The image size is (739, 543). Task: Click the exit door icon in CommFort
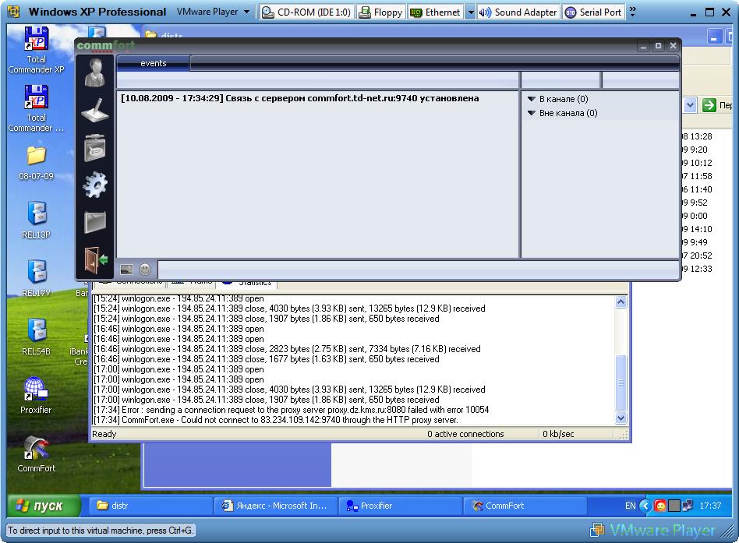(95, 259)
